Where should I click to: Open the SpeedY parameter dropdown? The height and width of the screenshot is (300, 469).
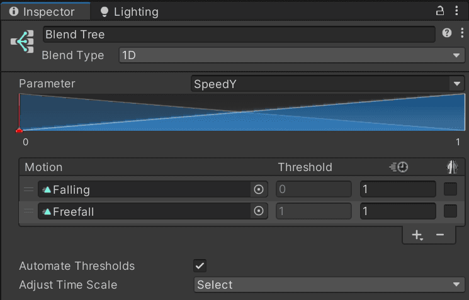click(327, 84)
